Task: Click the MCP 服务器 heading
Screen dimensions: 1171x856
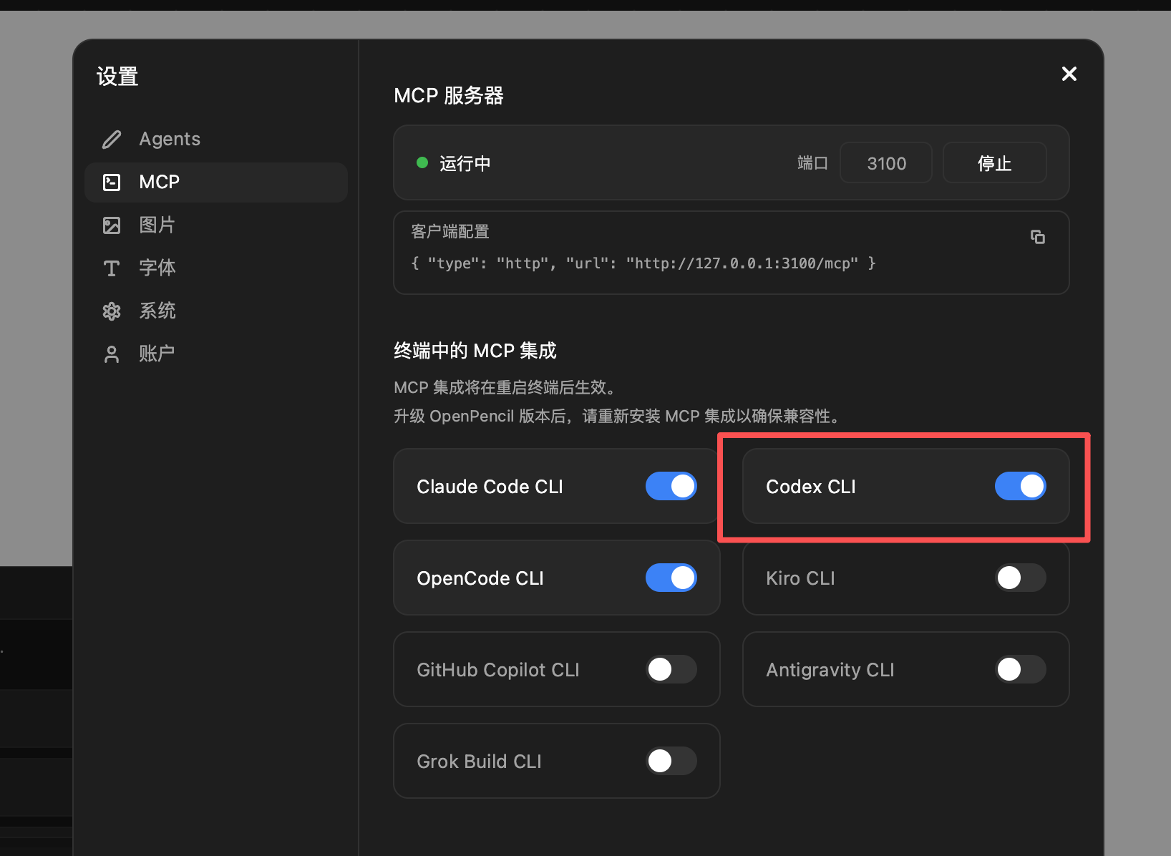Action: click(x=449, y=95)
